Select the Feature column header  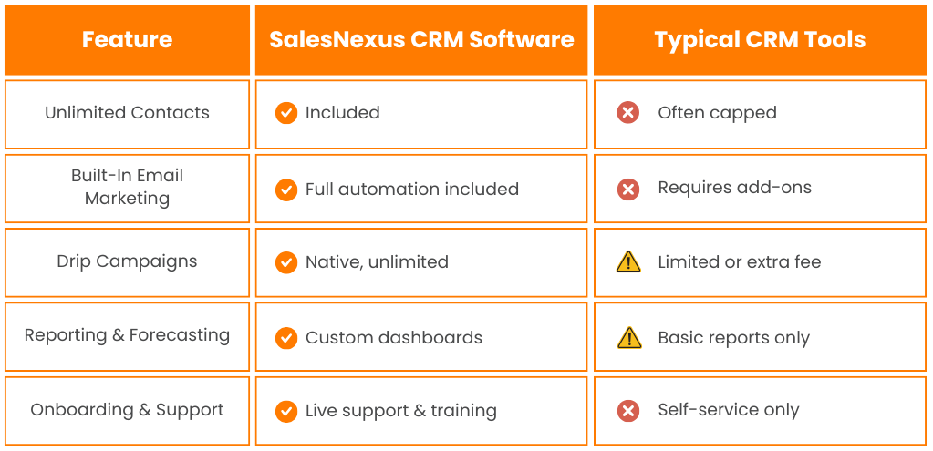pyautogui.click(x=127, y=40)
